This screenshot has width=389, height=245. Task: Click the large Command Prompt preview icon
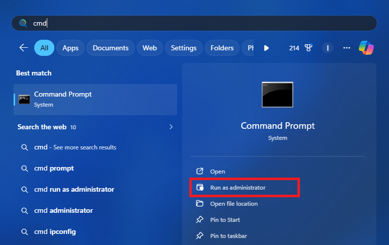[277, 95]
